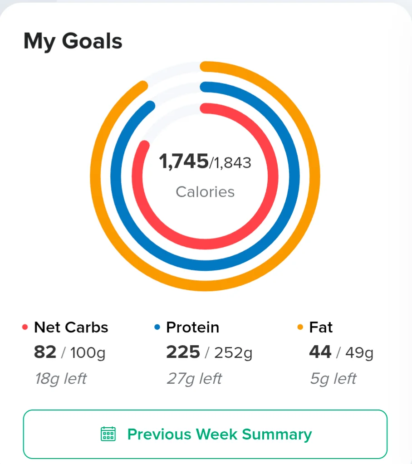Click the red inner carbs progress ring
Image resolution: width=412 pixels, height=464 pixels.
pyautogui.click(x=273, y=176)
